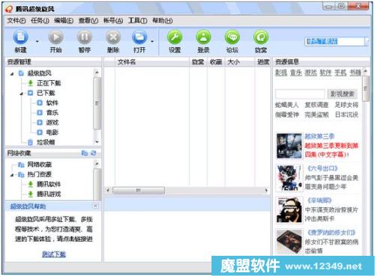Click the new-folder icon in 网络收藏 header
This screenshot has width=375, height=276.
pyautogui.click(x=85, y=153)
